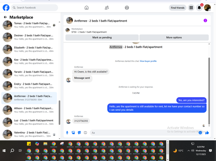216x161 pixels.
Task: Click the Antfernee chat header avatar
Action: tap(70, 21)
